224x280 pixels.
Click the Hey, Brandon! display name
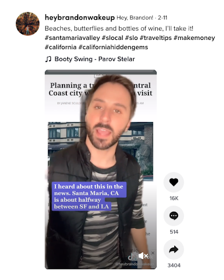pos(135,17)
